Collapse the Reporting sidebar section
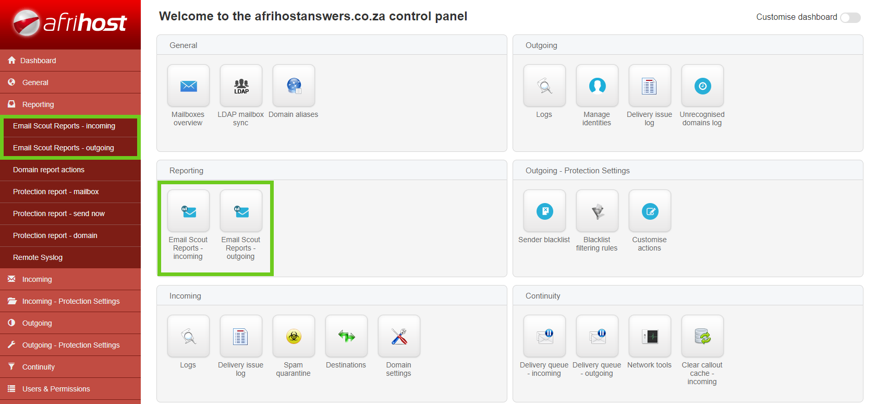Image resolution: width=876 pixels, height=404 pixels. pyautogui.click(x=38, y=104)
